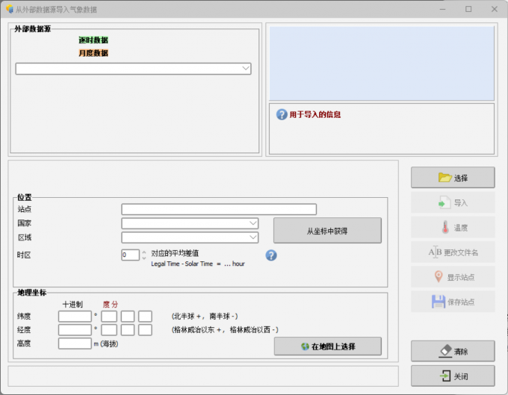The height and width of the screenshot is (395, 508).
Task: Click the blue help icon beside time zone
Action: 271,255
